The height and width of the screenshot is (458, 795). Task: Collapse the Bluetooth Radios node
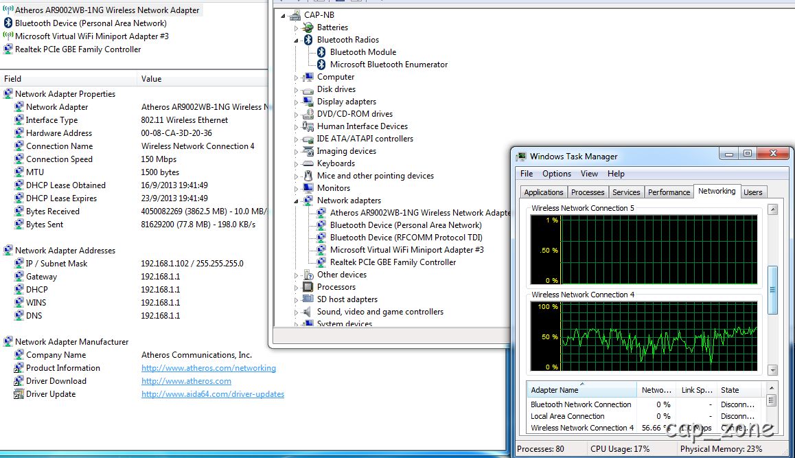tap(297, 40)
